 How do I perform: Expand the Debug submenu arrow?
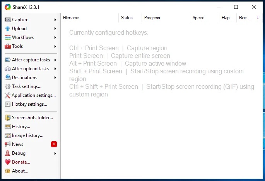55,153
